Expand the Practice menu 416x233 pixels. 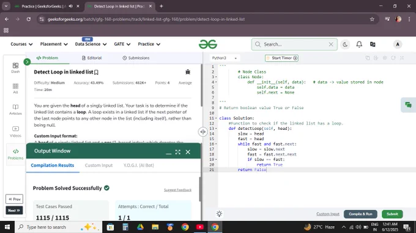pos(149,44)
